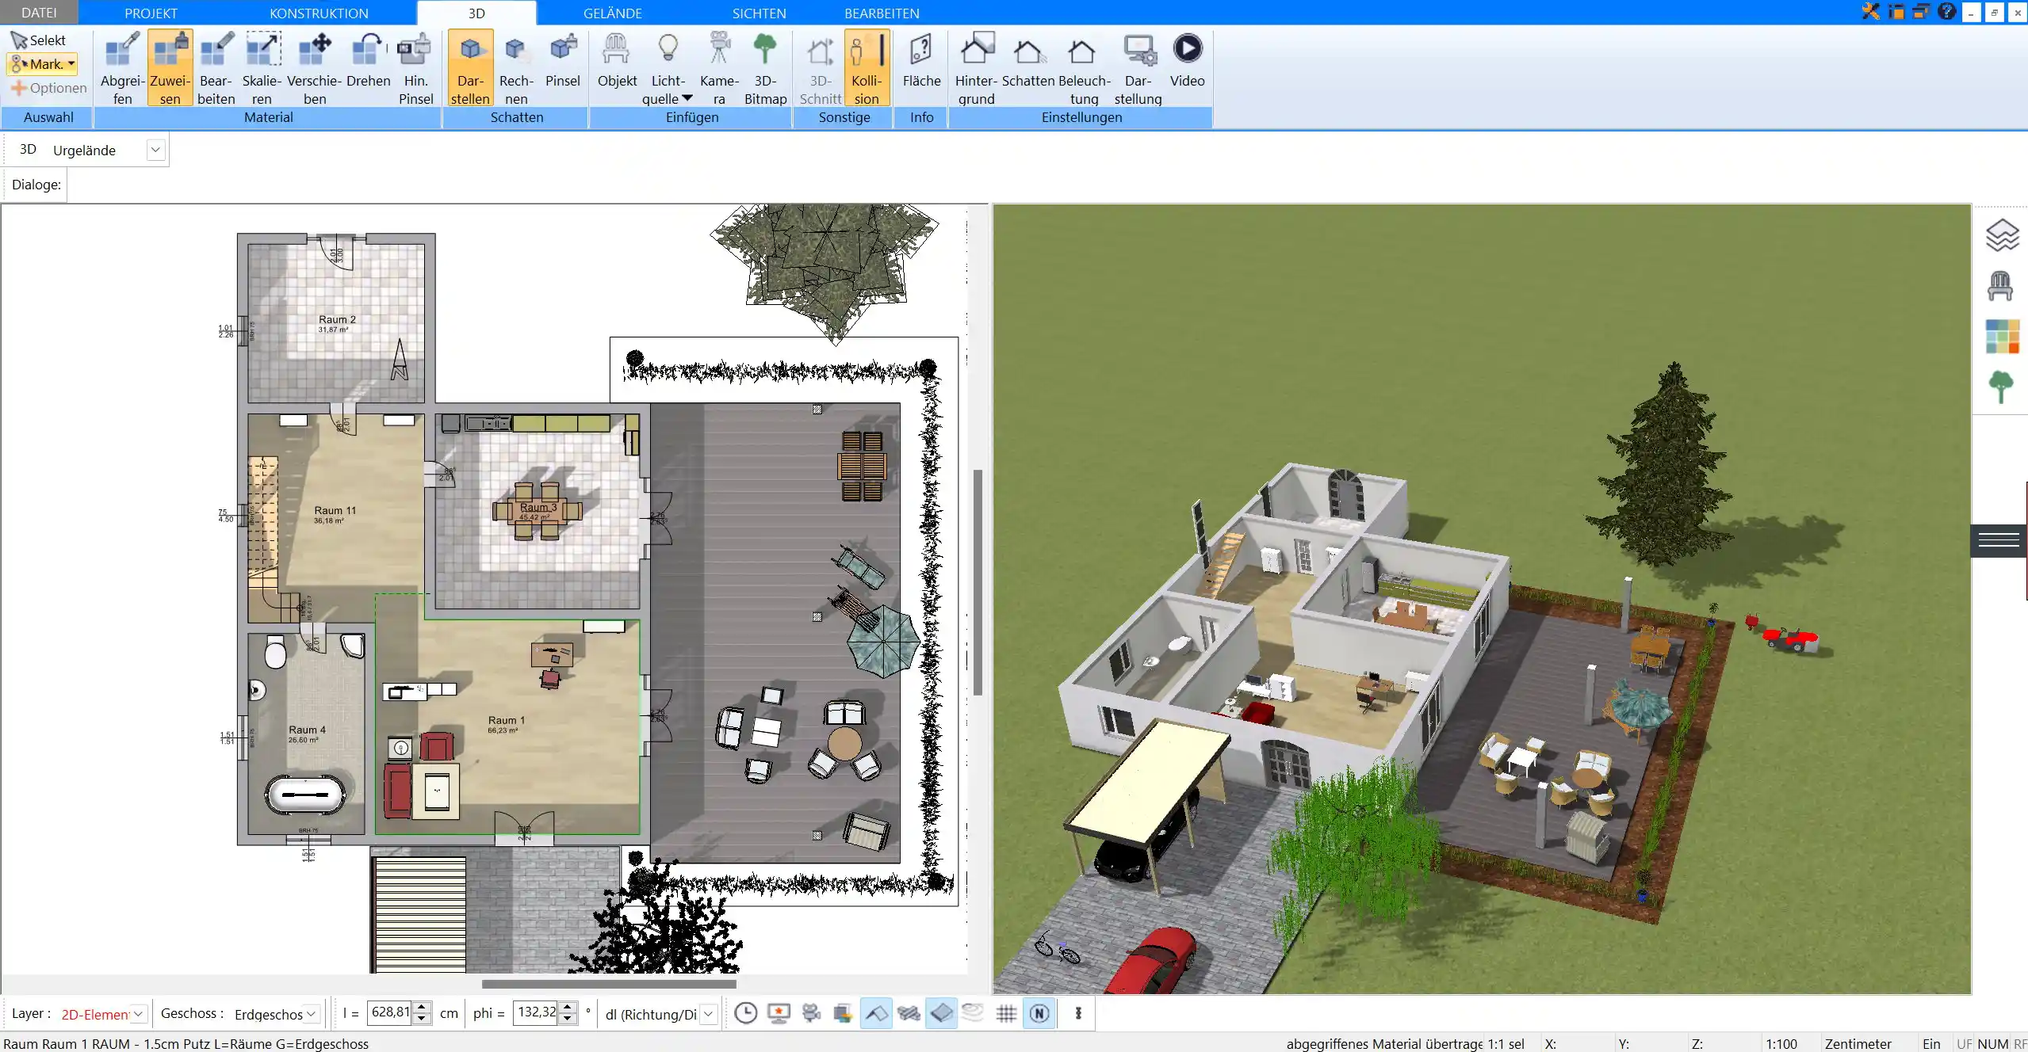Image resolution: width=2028 pixels, height=1052 pixels.
Task: Click the Selekt button
Action: tap(39, 40)
